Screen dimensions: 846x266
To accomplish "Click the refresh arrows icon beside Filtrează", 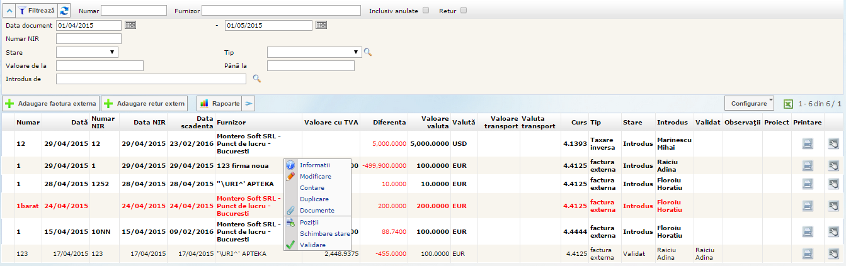I will coord(65,11).
